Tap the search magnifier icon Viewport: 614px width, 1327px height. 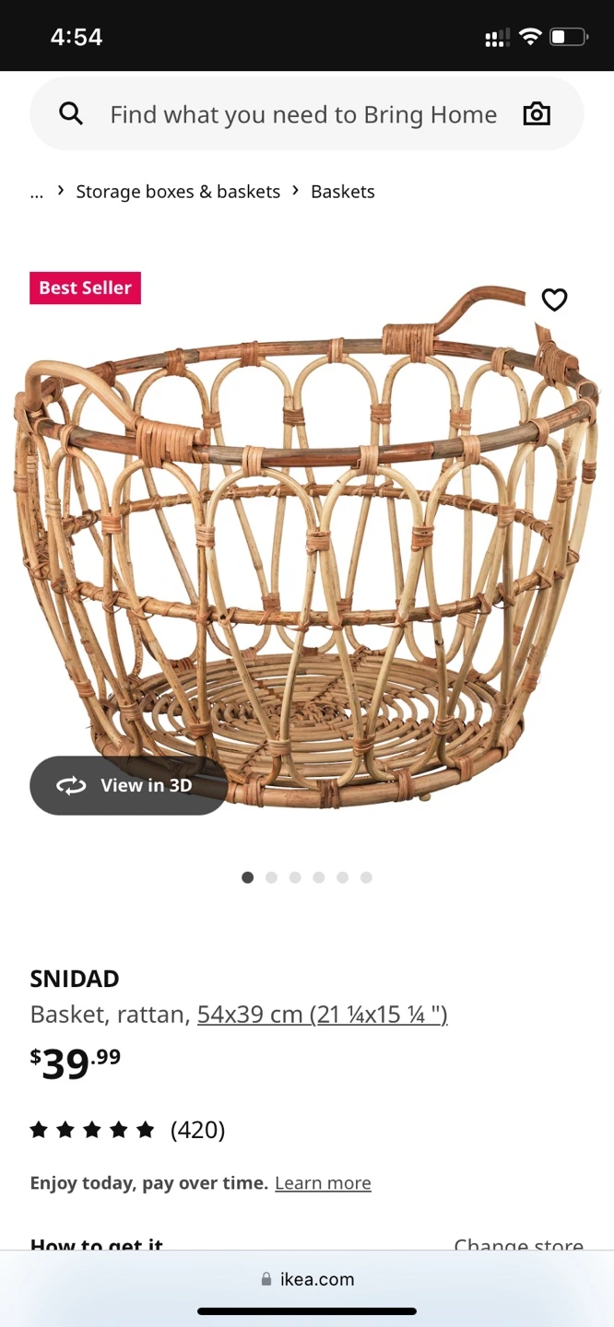click(x=71, y=114)
